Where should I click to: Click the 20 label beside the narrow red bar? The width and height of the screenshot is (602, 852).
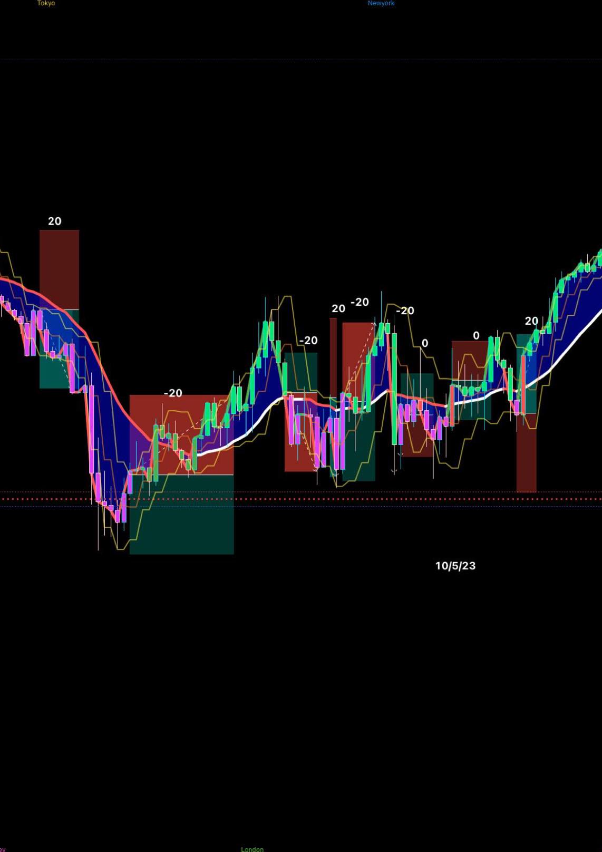pos(338,308)
